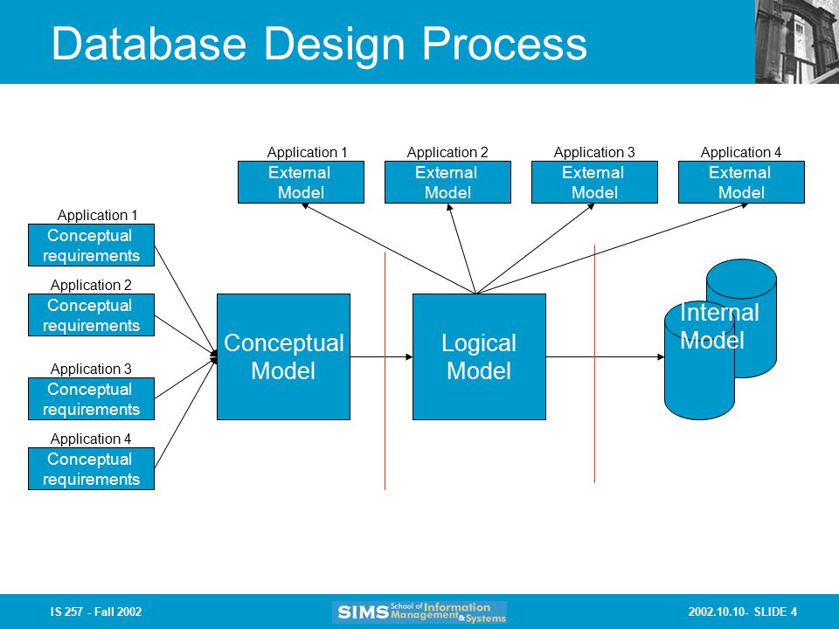Select the "2002.10.10- SLIDE 4" footer text
The image size is (839, 629).
point(743,612)
